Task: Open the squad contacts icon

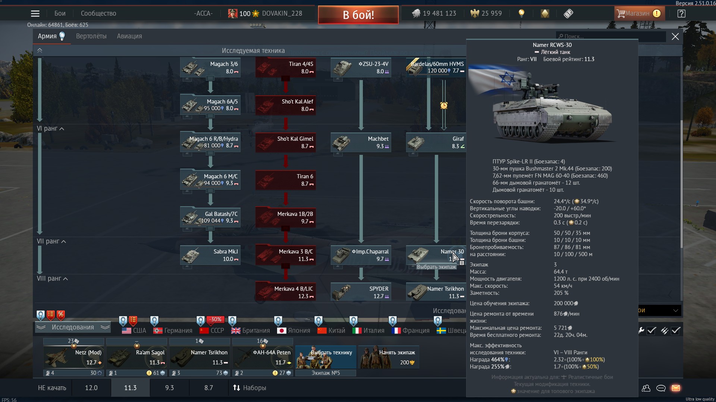Action: pos(646,388)
